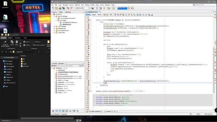Collapse the proyecto1 project tree node
217x122 pixels.
click(x=52, y=14)
